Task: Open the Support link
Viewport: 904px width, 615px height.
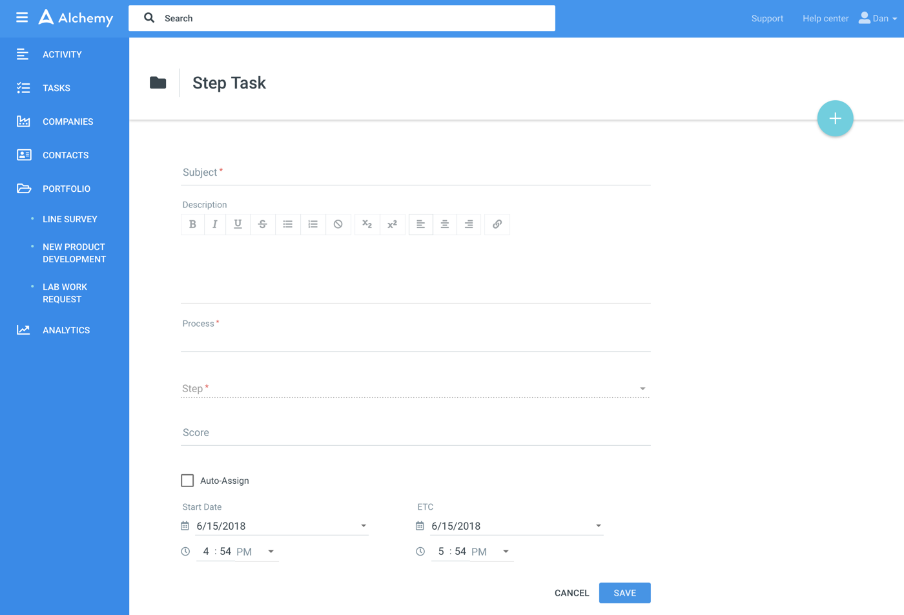Action: pos(767,18)
